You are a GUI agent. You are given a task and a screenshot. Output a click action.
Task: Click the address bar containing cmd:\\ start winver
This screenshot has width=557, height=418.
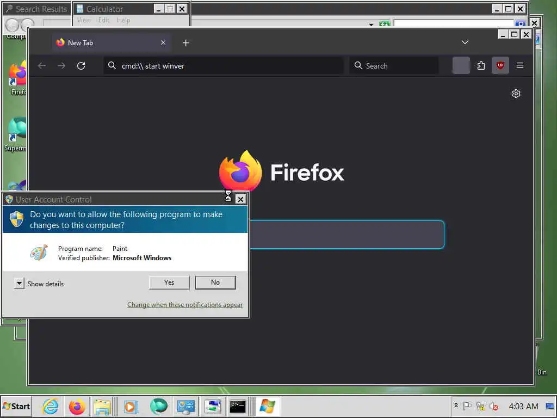(224, 66)
